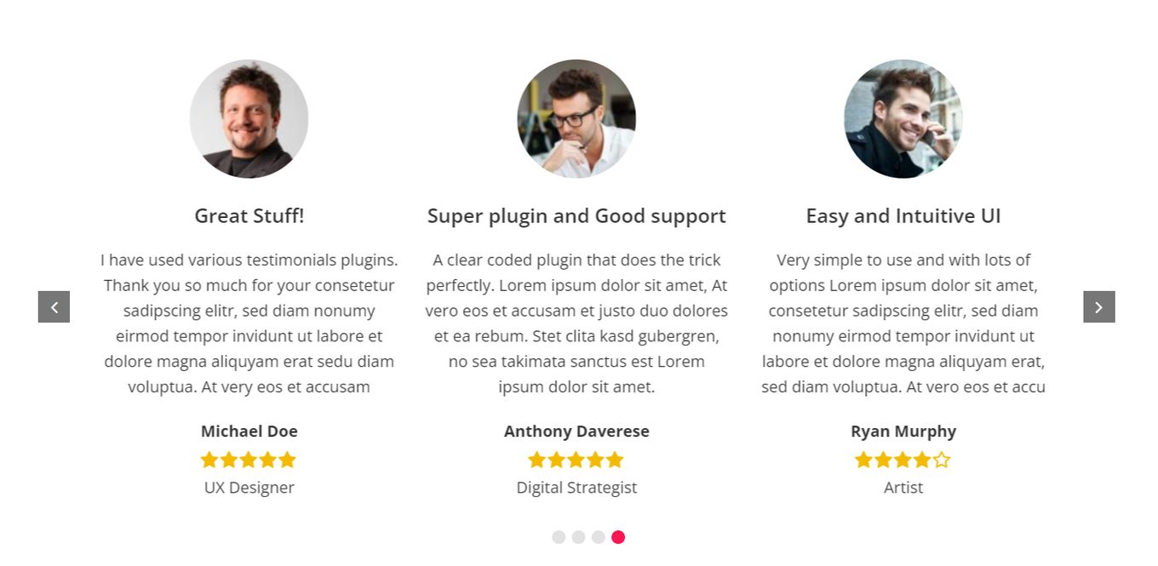
Task: Click Ryan Murphy's avatar photo
Action: pyautogui.click(x=903, y=118)
